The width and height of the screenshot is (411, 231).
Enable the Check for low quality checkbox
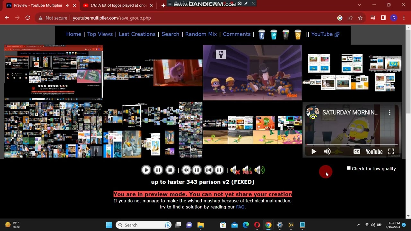[349, 168]
